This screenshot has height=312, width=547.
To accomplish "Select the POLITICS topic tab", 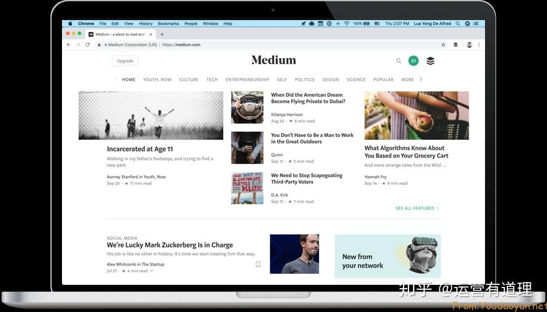I will 304,79.
